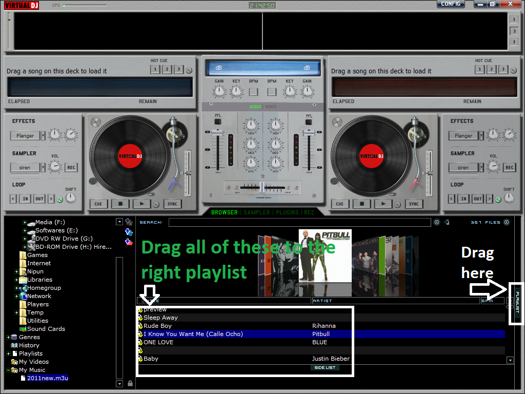This screenshot has width=525, height=394.
Task: Click the left loop double arrow
Action: tap(51, 199)
